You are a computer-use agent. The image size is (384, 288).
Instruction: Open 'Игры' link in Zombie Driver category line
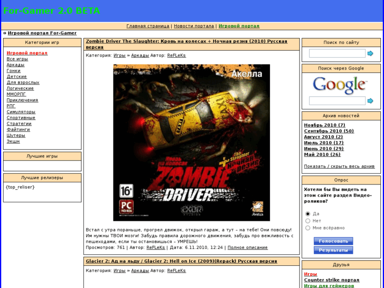[119, 55]
